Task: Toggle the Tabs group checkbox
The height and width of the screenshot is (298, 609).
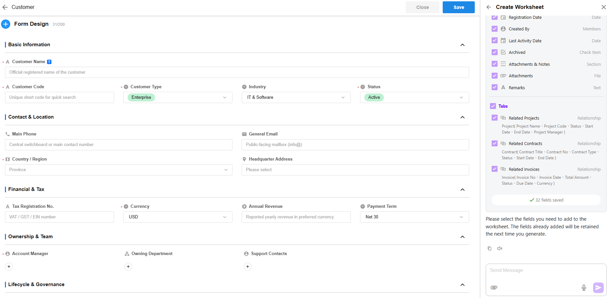Action: click(x=493, y=106)
